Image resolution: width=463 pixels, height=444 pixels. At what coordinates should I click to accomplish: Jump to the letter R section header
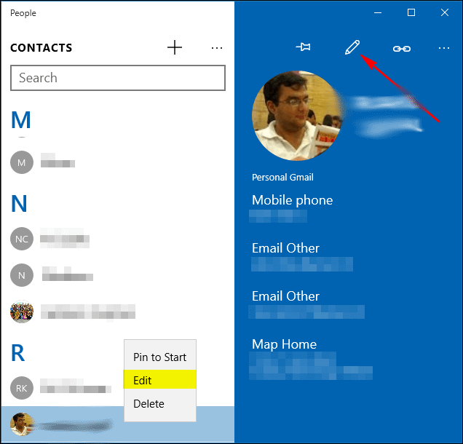[x=17, y=353]
